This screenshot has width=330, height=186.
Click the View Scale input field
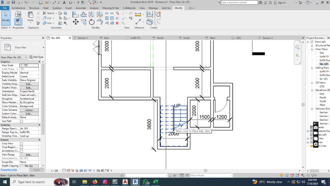tap(29, 65)
